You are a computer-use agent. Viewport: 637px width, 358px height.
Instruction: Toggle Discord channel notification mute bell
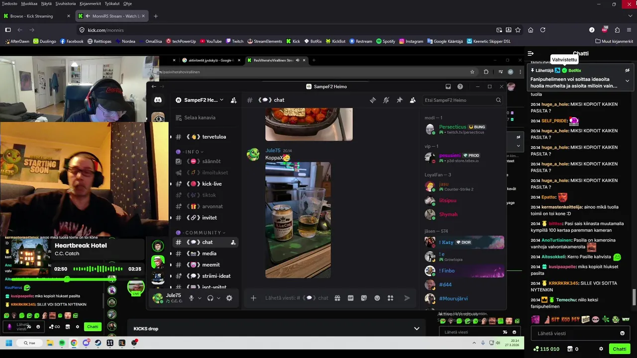point(386,100)
